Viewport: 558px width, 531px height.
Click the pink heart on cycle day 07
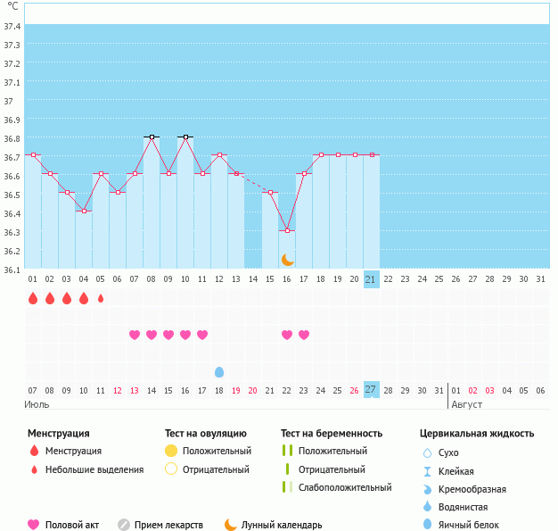[x=135, y=335]
